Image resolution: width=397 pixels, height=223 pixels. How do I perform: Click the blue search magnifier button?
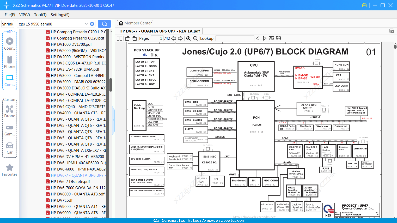click(104, 24)
